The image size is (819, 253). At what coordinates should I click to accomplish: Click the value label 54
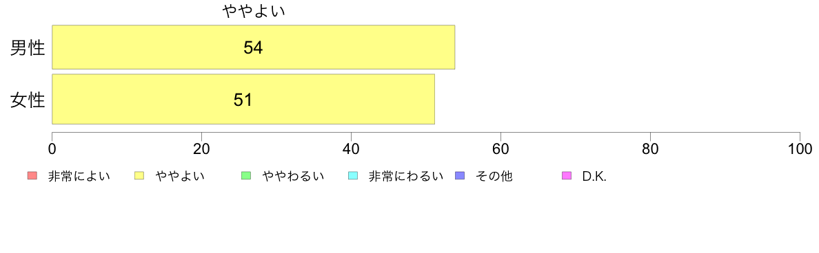pyautogui.click(x=253, y=48)
